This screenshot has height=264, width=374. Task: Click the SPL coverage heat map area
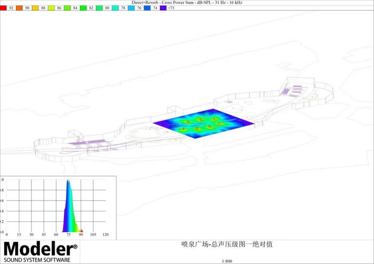(203, 124)
